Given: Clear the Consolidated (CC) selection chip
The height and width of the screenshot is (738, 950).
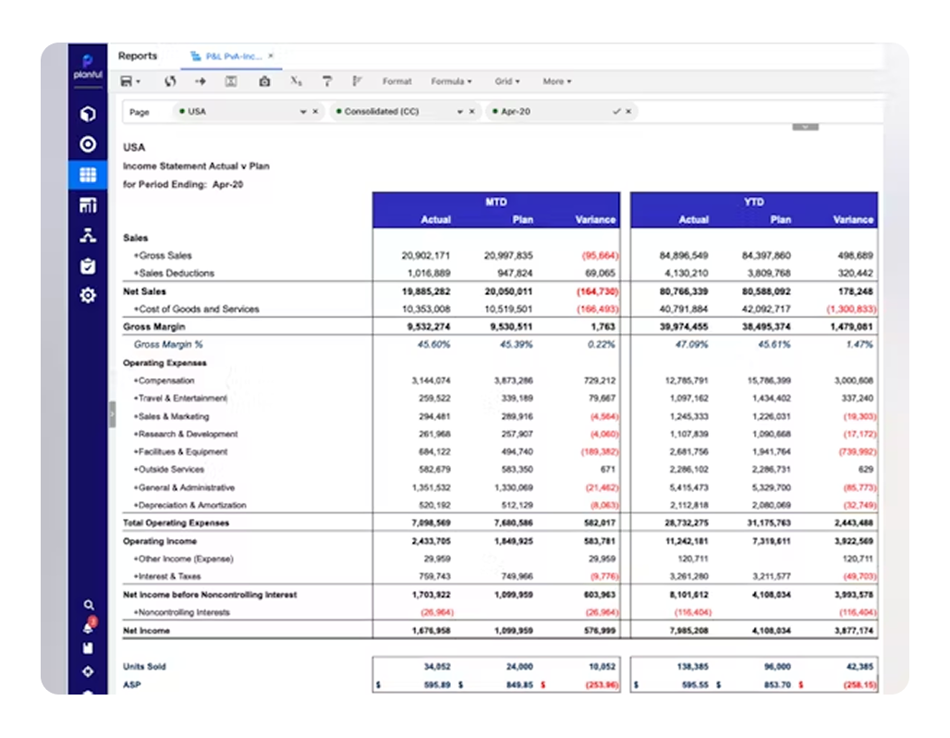Looking at the screenshot, I should click(472, 111).
